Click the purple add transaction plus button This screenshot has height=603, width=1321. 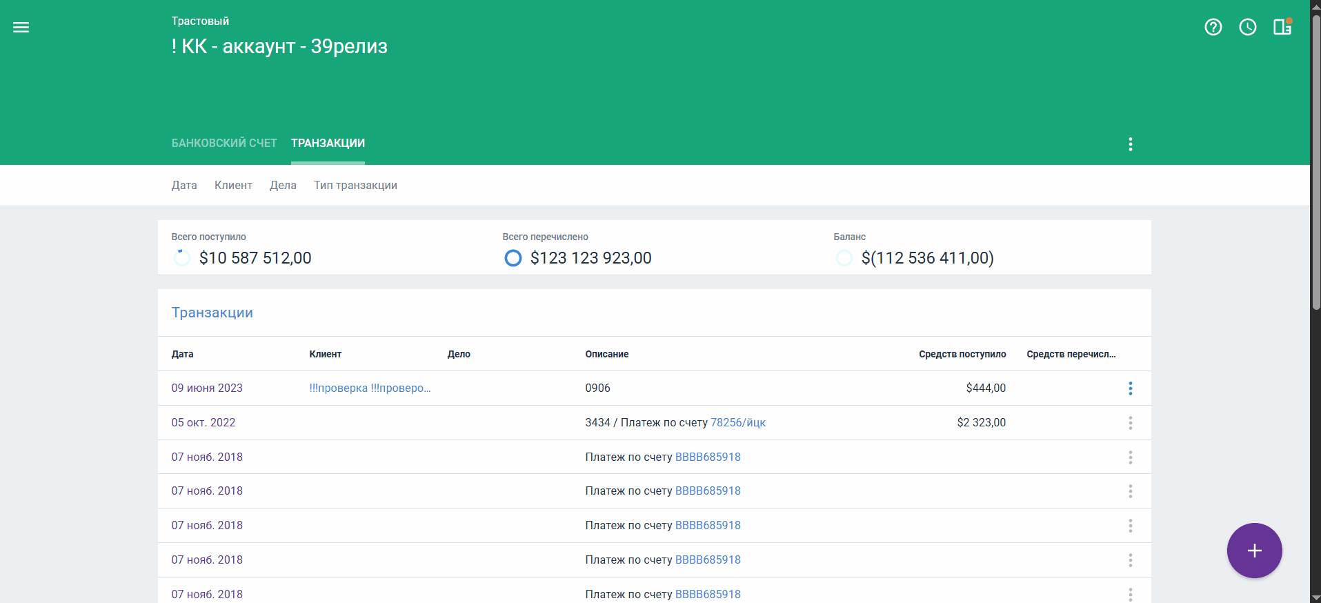(x=1253, y=551)
